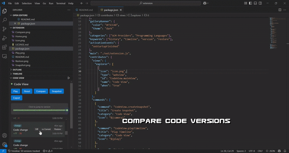
Task: Click the Copilot icon in title bar
Action: pyautogui.click(x=204, y=3)
